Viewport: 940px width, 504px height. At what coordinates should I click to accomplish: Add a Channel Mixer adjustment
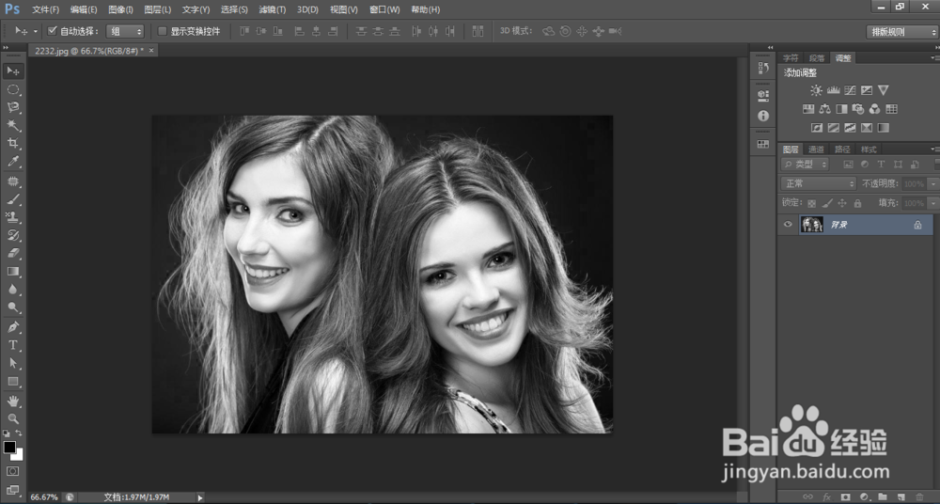pyautogui.click(x=874, y=108)
